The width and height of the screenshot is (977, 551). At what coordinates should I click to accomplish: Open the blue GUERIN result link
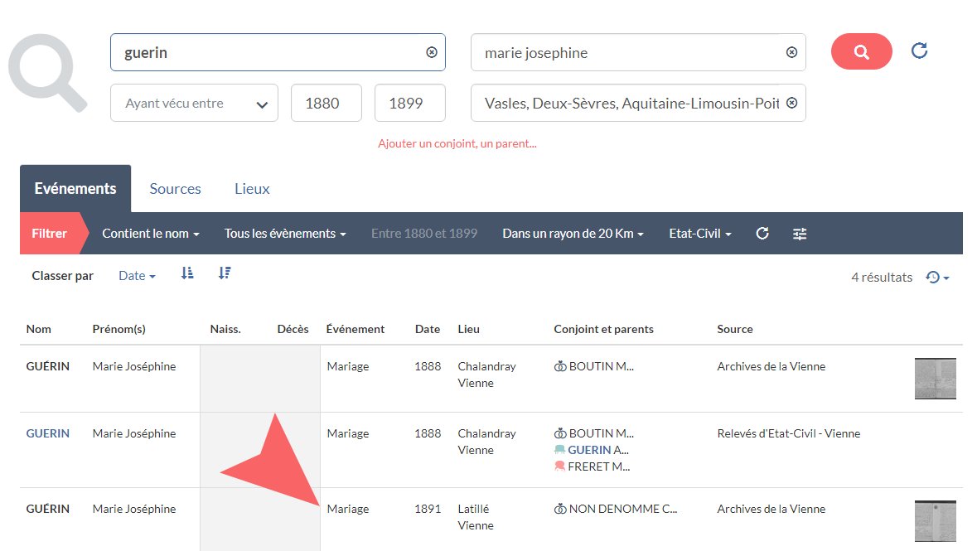[48, 433]
